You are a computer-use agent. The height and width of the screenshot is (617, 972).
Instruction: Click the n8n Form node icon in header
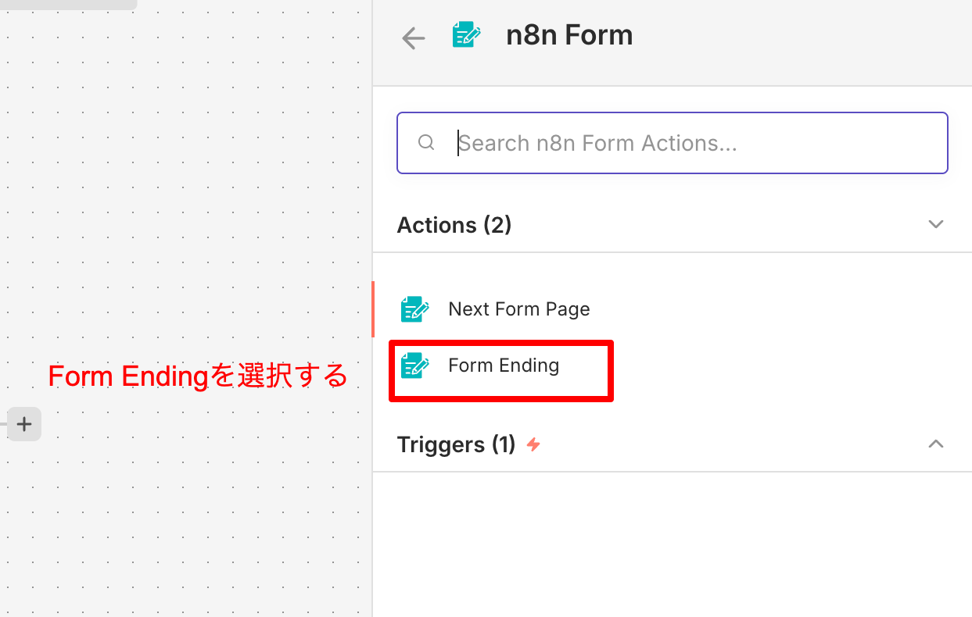pos(467,34)
